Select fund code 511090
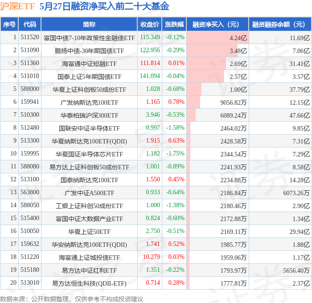 (30, 50)
